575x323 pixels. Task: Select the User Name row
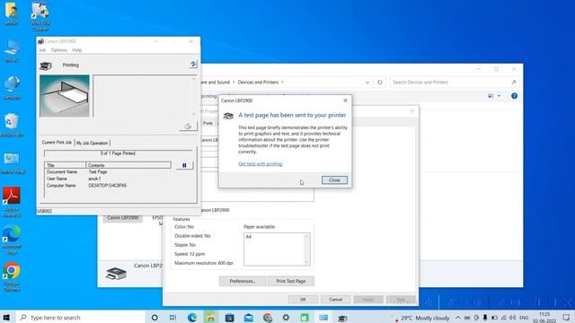[x=108, y=179]
